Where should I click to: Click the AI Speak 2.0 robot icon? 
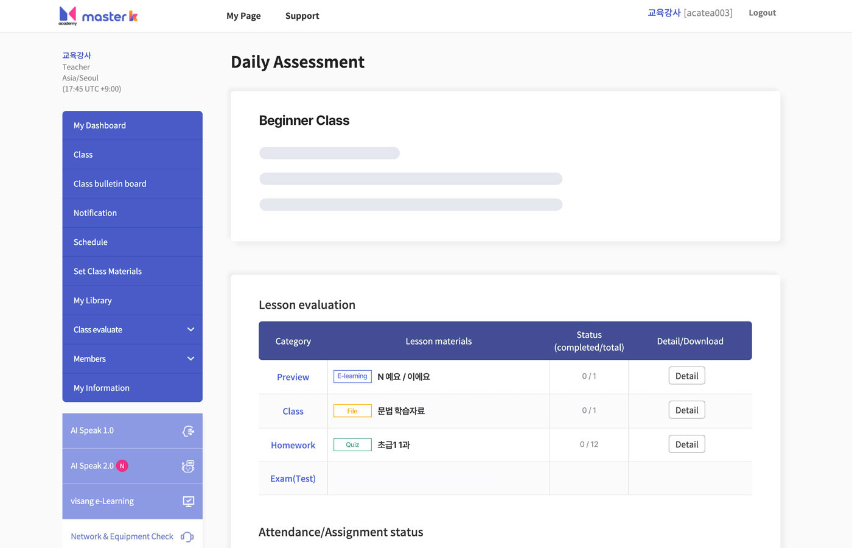click(x=188, y=466)
